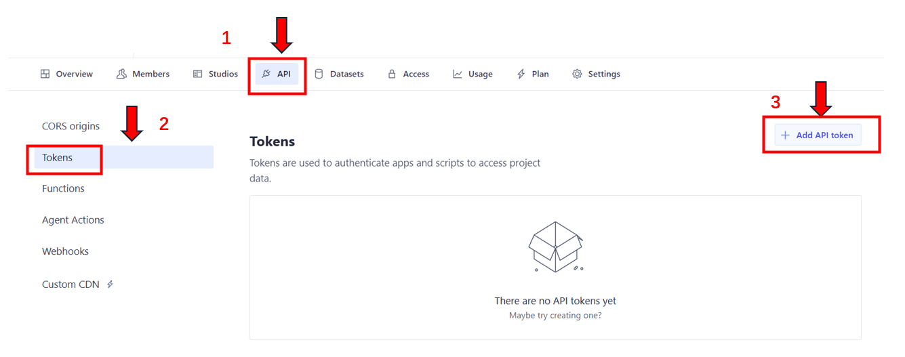Open Agent Actions in the sidebar

(73, 219)
